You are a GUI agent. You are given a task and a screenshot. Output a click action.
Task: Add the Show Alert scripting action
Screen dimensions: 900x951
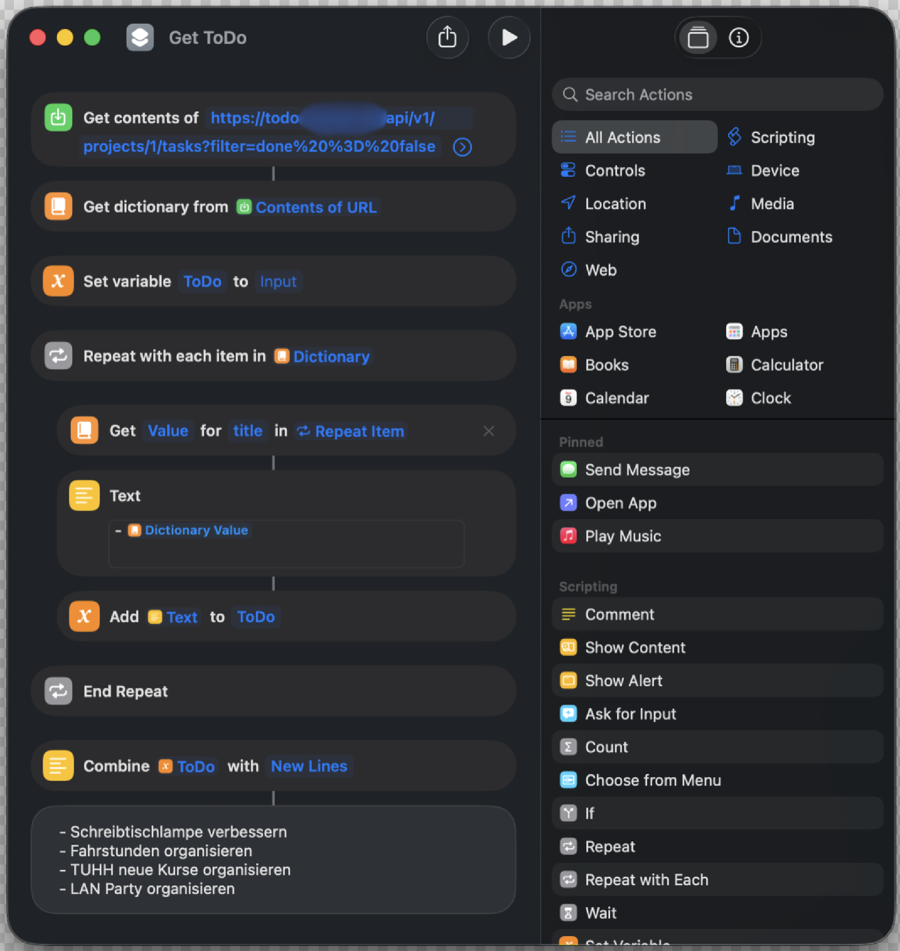click(623, 680)
